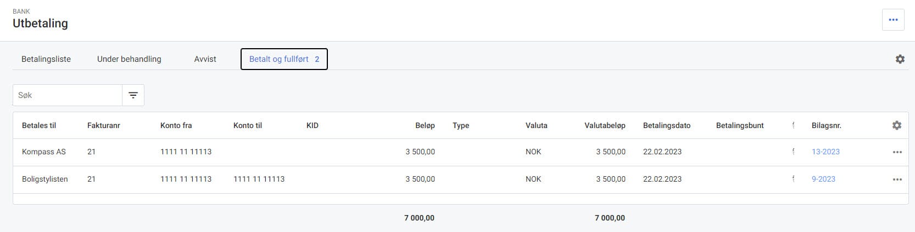Open voucher link 9-2023

pyautogui.click(x=823, y=179)
